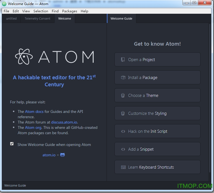Open the Packages menu
Screen dimensions: 214x193
[x=70, y=11]
